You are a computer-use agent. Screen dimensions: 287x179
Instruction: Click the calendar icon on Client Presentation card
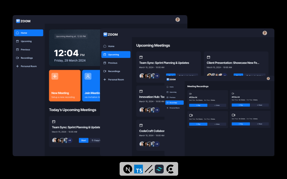pyautogui.click(x=208, y=57)
